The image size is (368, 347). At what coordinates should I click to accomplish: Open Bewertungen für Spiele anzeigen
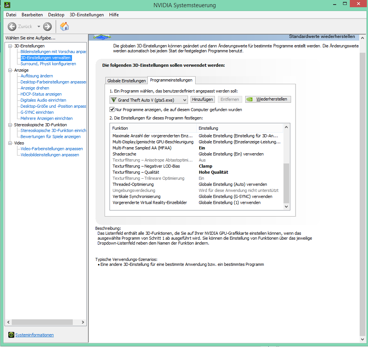[50, 137]
